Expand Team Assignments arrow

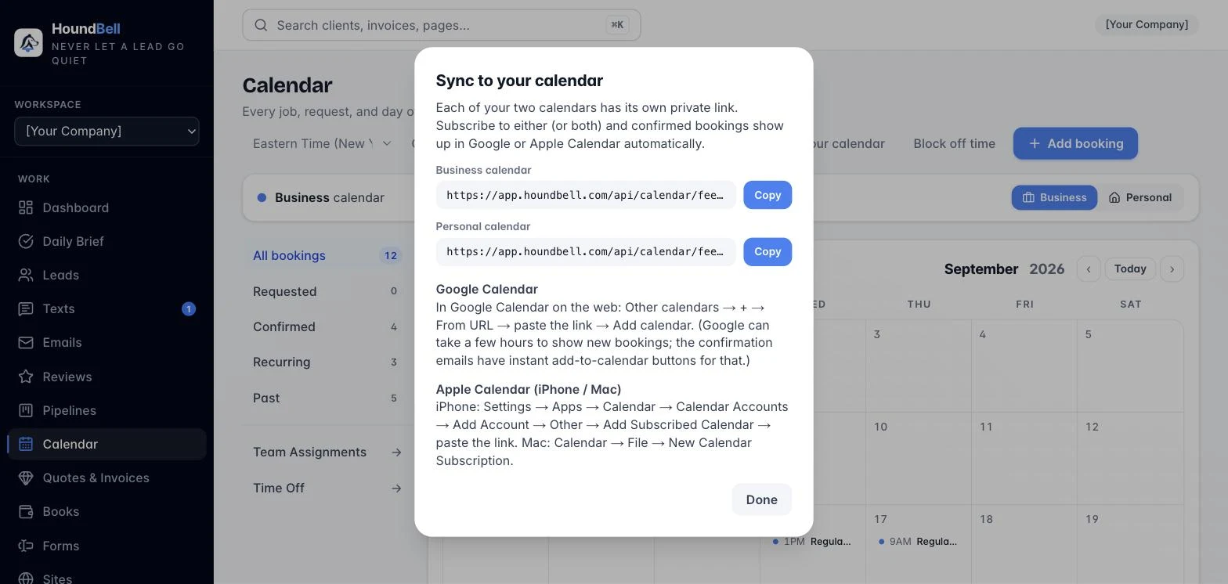coord(396,452)
